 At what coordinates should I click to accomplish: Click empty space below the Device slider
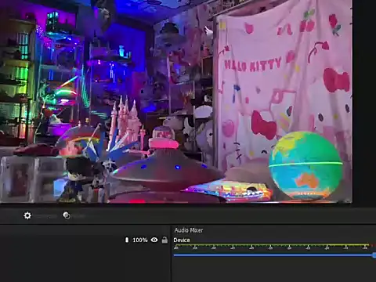[x=273, y=270]
